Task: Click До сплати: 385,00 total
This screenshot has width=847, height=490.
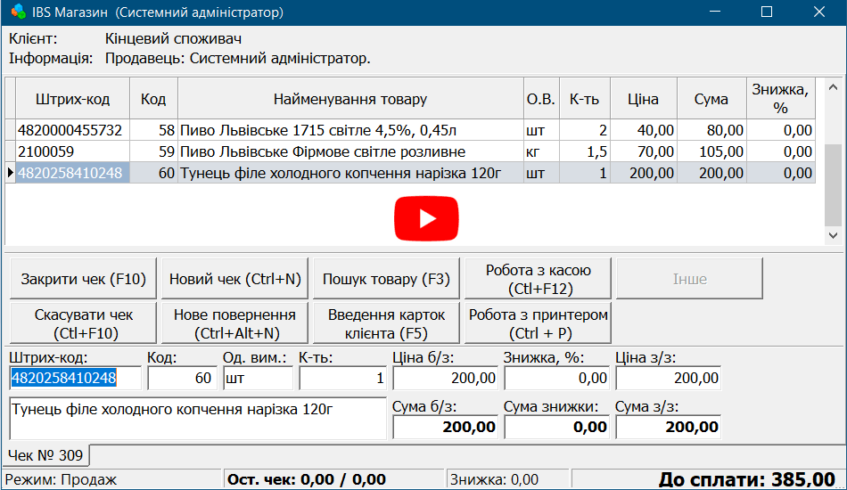Action: tap(746, 479)
